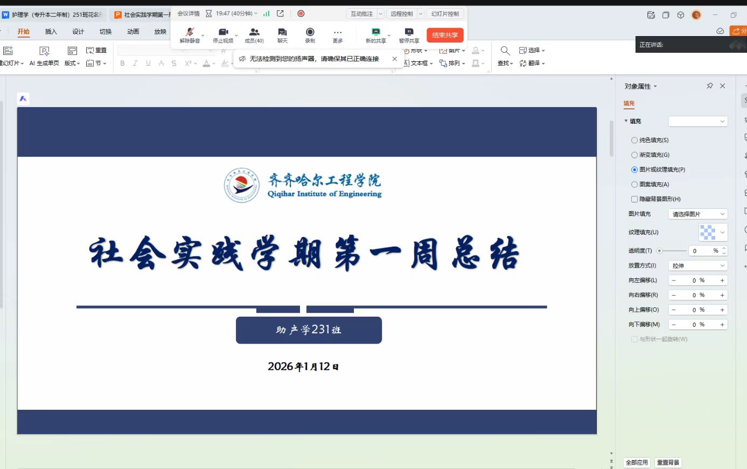
Task: Select the solid fill radio option
Action: [x=634, y=140]
